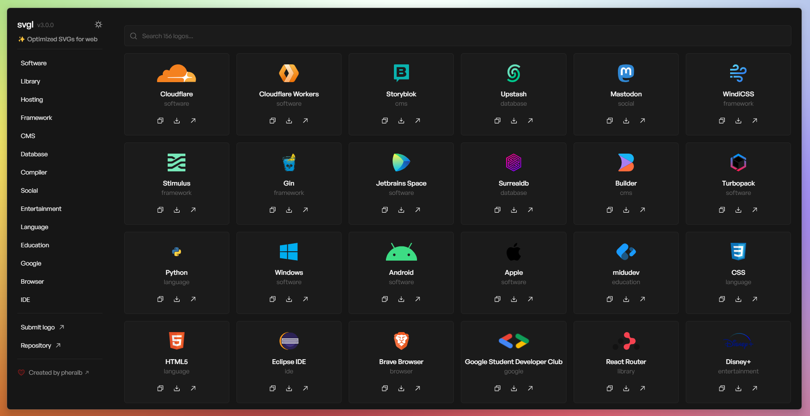Download the Eclipse IDE logo
The height and width of the screenshot is (416, 810).
coord(289,388)
